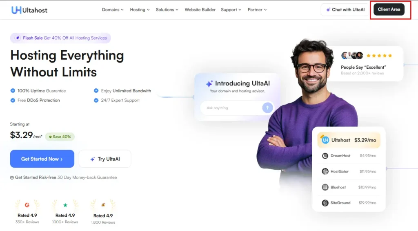Click the green Trustpilot star rating badge
This screenshot has width=418, height=231.
pos(65,205)
